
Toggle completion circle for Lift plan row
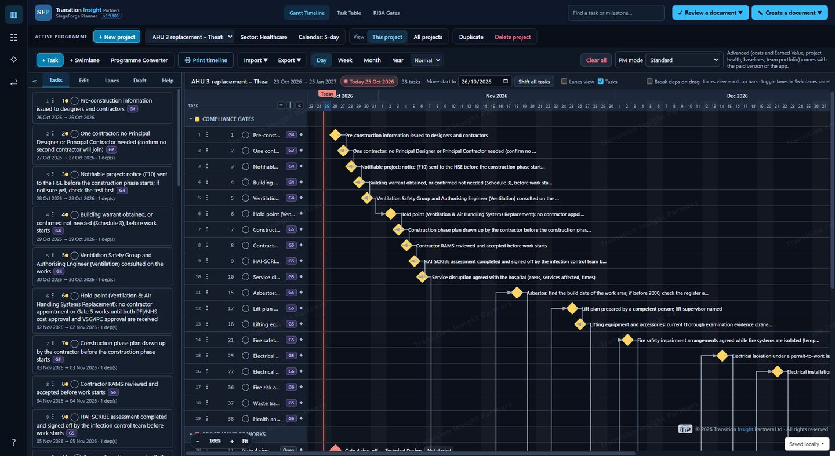click(245, 308)
